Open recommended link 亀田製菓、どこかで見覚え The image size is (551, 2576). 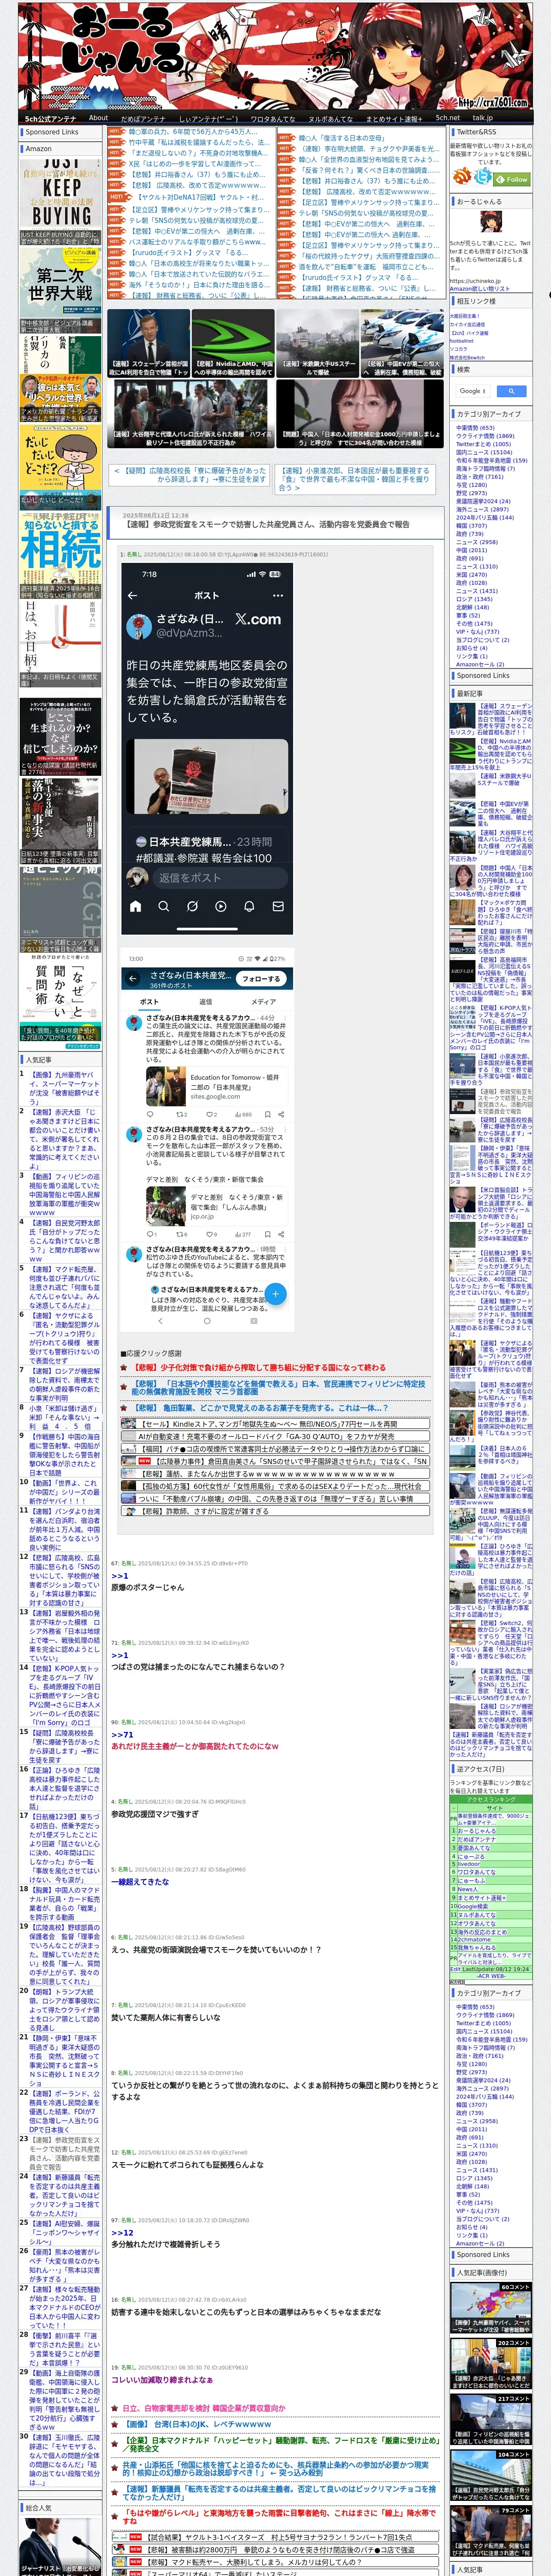(x=261, y=1408)
